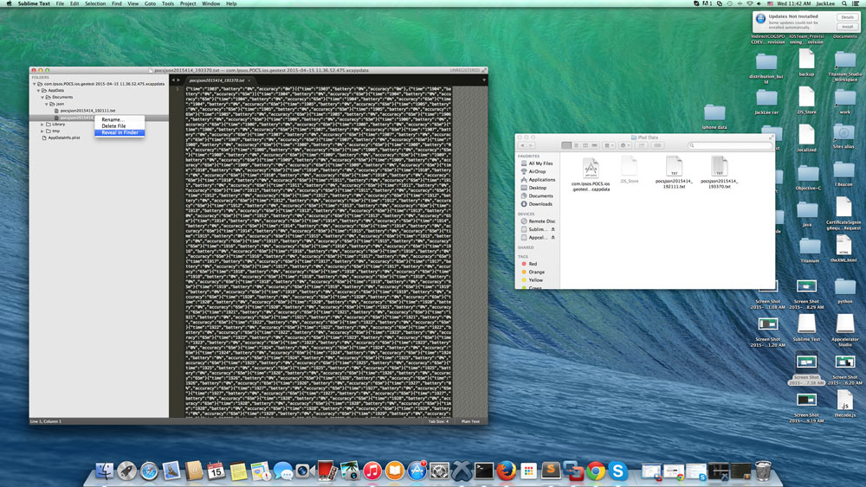This screenshot has height=487, width=866.
Task: Switch Finder to list view
Action: (x=576, y=145)
